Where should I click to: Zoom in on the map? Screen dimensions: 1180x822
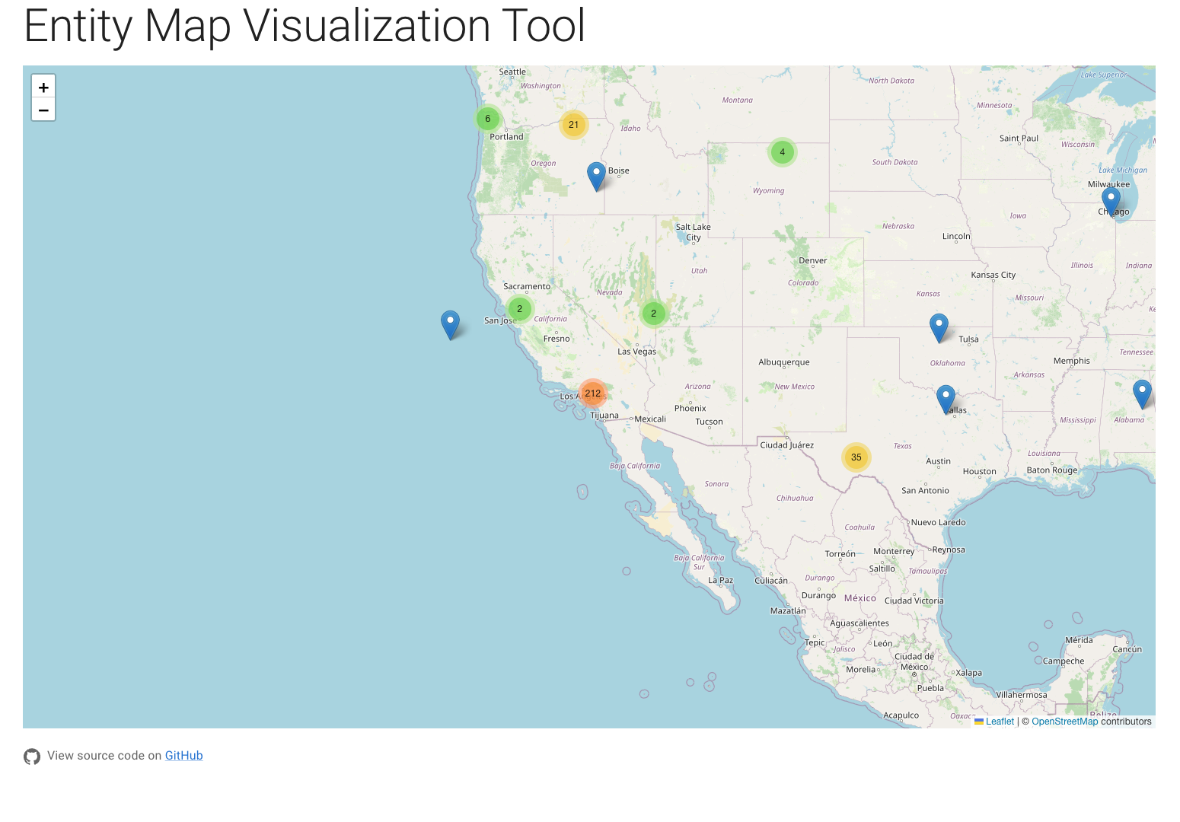(x=43, y=87)
